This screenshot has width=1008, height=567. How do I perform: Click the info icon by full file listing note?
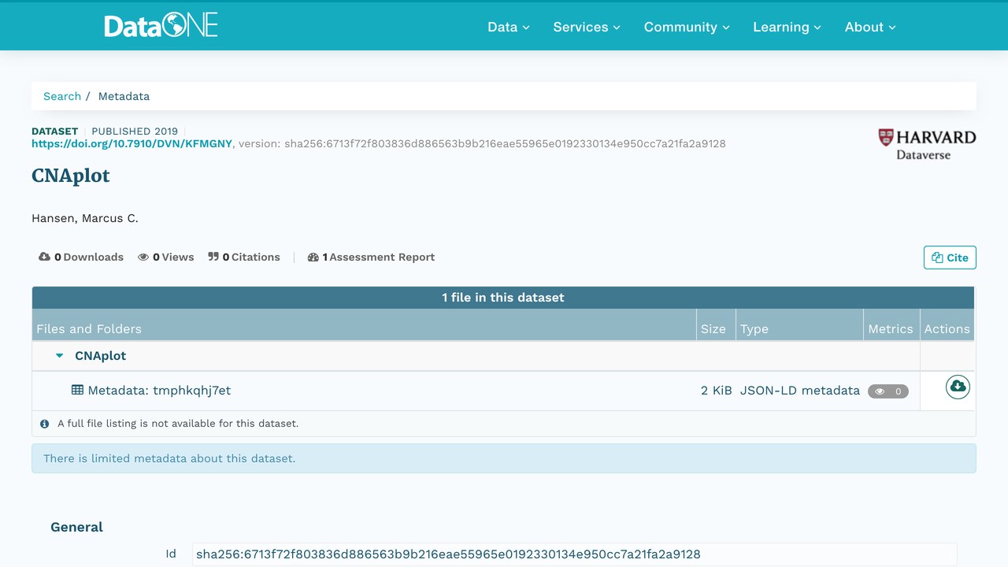45,424
